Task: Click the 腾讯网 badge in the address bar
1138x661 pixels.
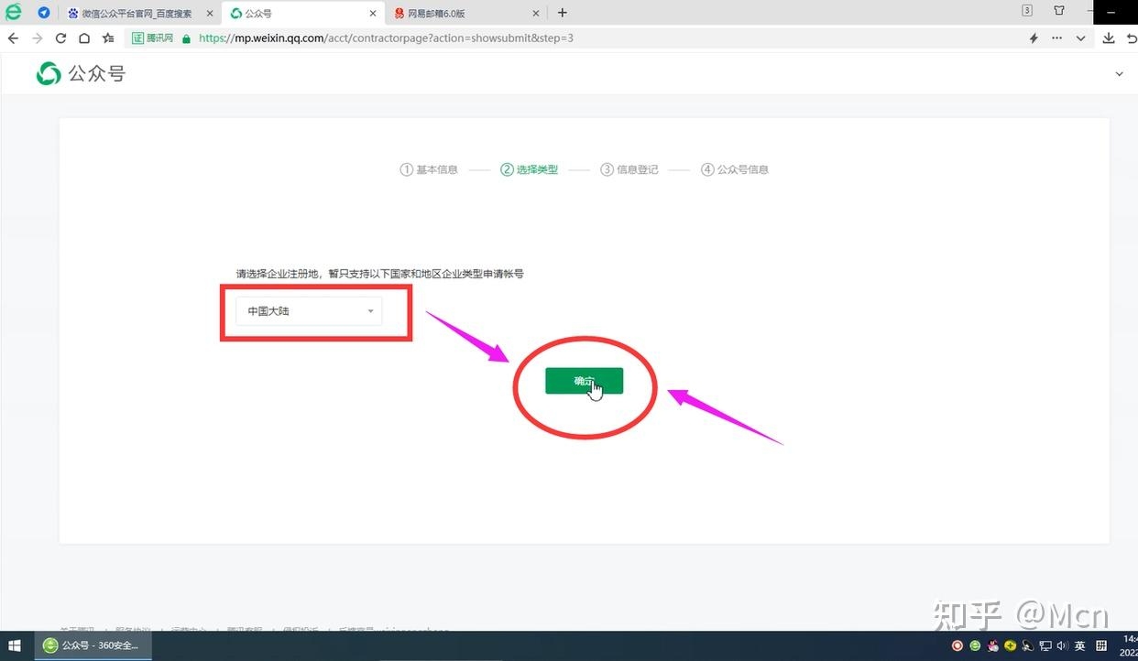Action: point(151,38)
